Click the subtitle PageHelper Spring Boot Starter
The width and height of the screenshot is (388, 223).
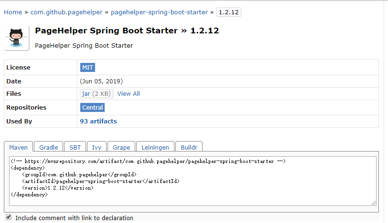click(x=84, y=46)
